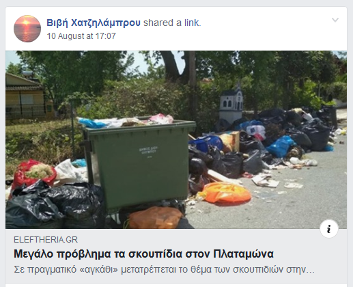Screen dimensions: 353x287
Task: Click the bright blue trash bag in the pile
Action: (x=281, y=146)
